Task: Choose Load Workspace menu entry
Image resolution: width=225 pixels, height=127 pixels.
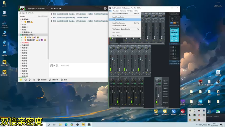Action: coord(118,23)
